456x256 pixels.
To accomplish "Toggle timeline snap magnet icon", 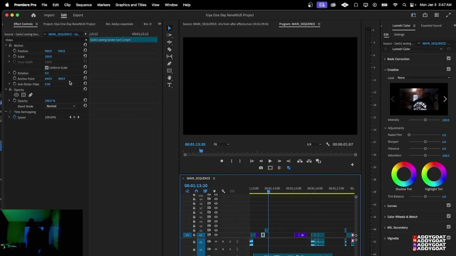I will pos(196,191).
